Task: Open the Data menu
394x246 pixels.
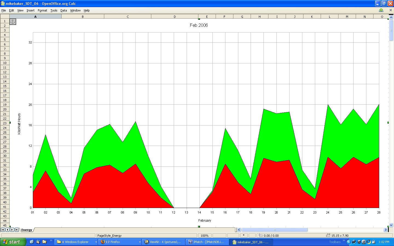Action: [63, 10]
